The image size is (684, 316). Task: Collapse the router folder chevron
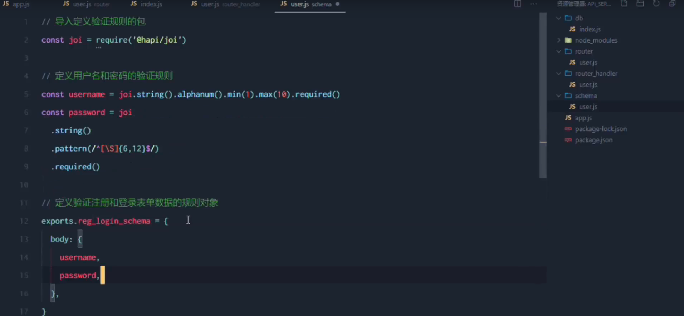pos(558,51)
